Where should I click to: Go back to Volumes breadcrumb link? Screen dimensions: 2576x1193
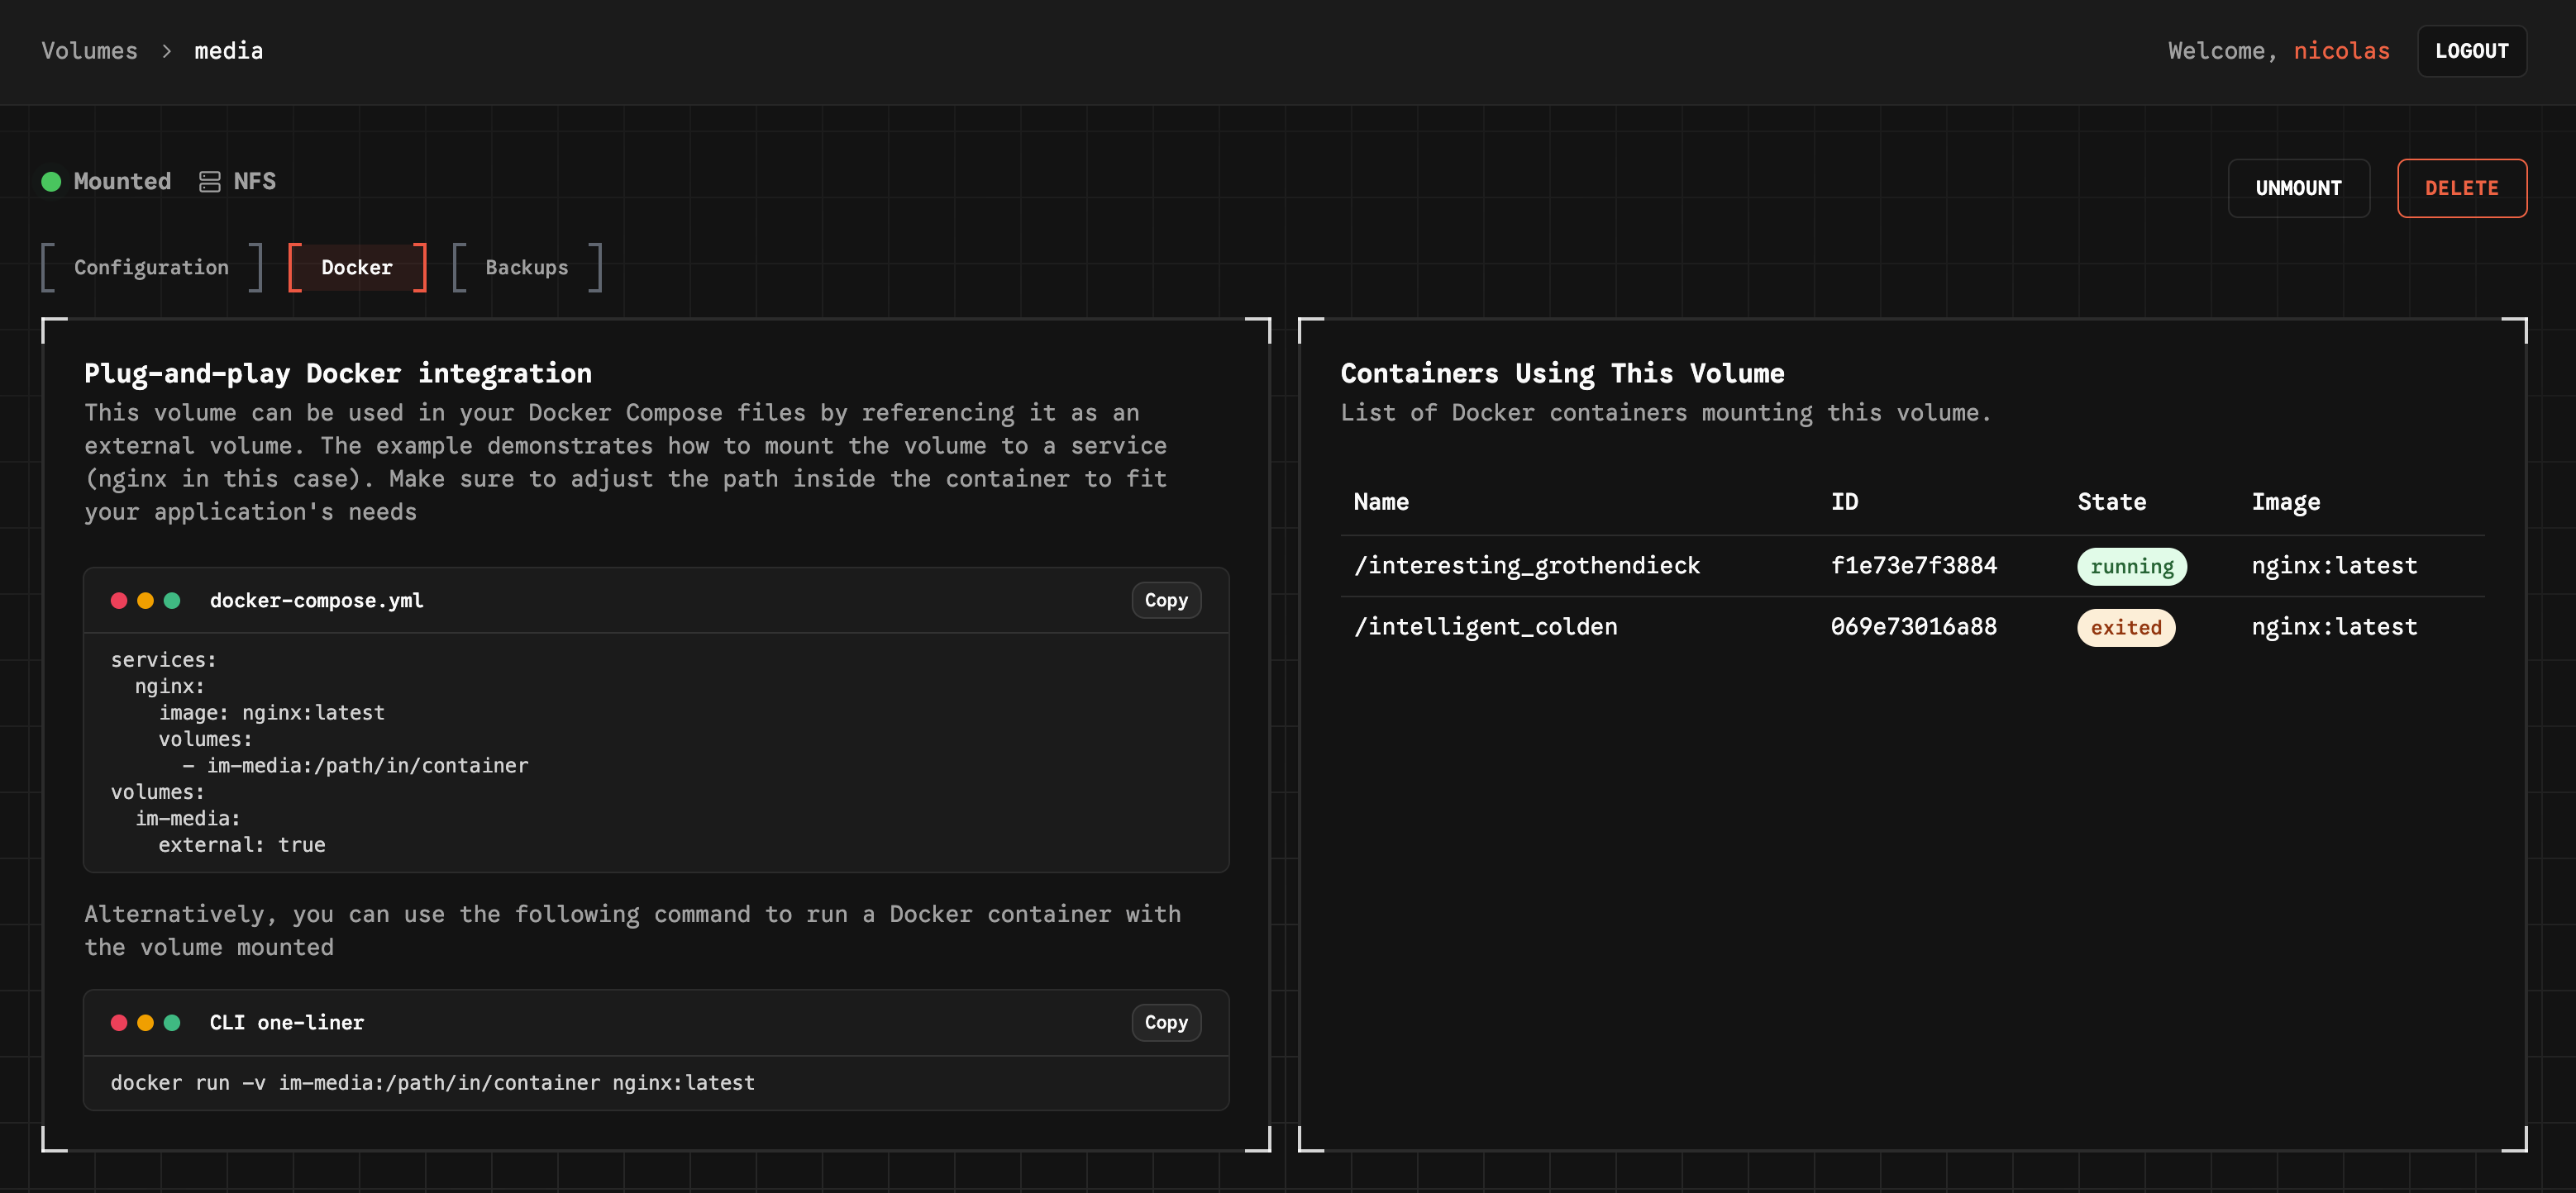click(x=89, y=51)
